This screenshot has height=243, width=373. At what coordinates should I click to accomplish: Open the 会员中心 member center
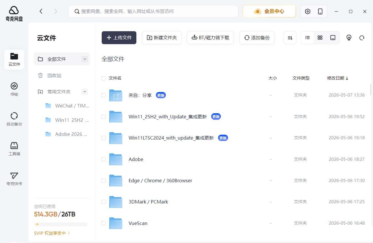[269, 11]
